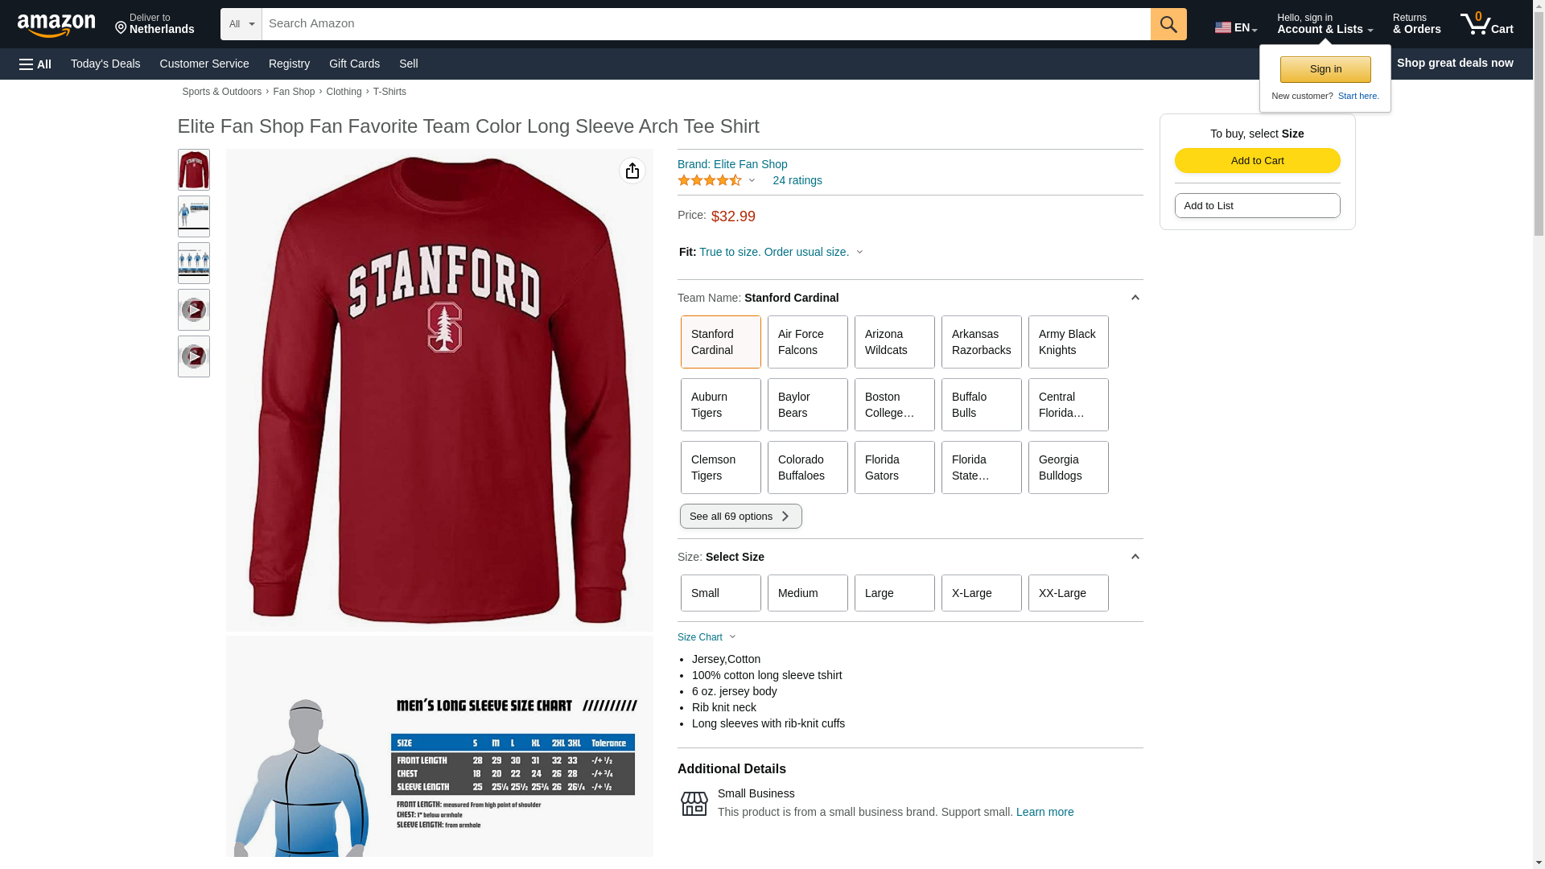The image size is (1545, 869).
Task: Go to Amazon home via logo
Action: point(56,25)
